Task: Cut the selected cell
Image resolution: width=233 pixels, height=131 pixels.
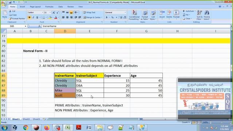Action: click(12, 11)
